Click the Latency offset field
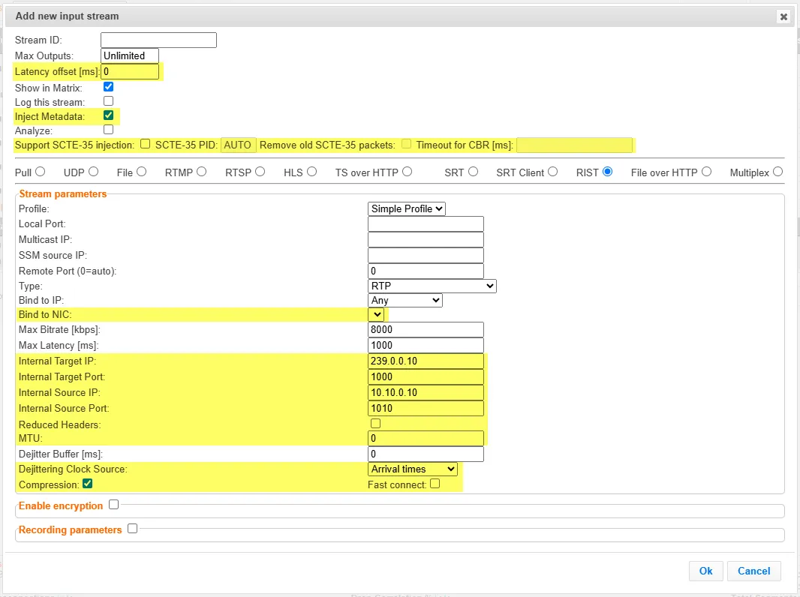800x597 pixels. point(130,71)
